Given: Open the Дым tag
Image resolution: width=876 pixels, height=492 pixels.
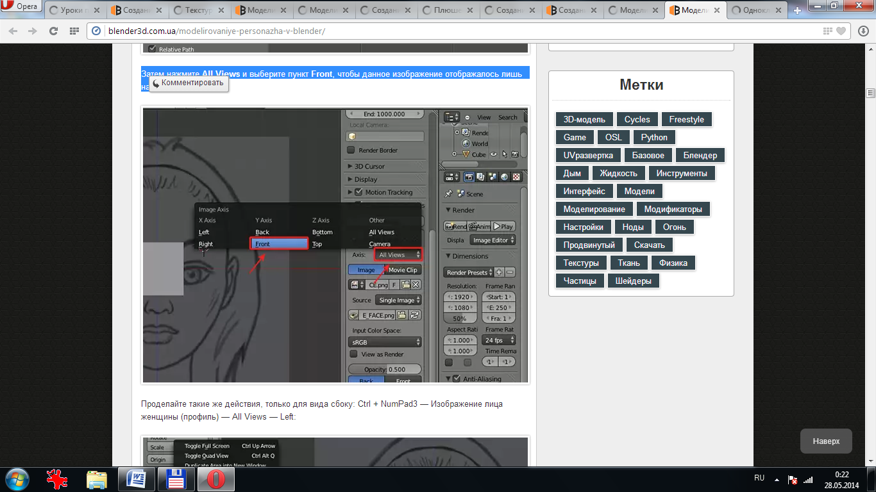Looking at the screenshot, I should [572, 173].
